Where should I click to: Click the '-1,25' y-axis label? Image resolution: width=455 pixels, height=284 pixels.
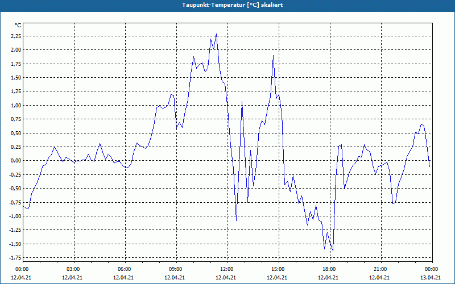pos(16,230)
